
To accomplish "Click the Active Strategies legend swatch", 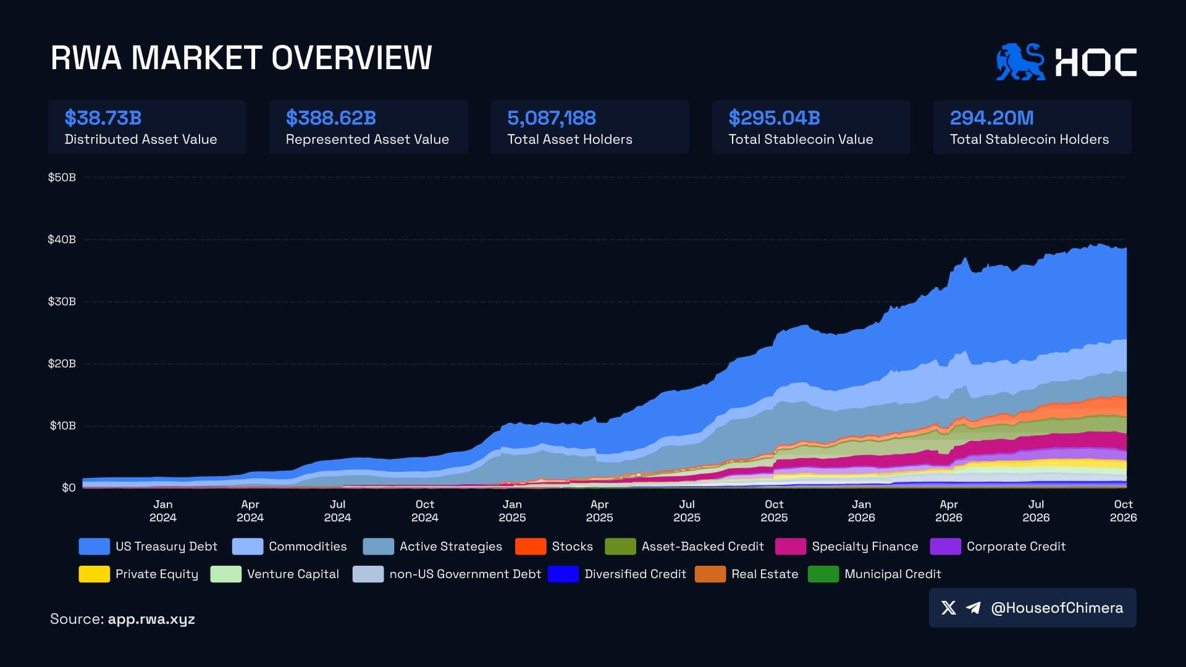I will click(x=379, y=547).
